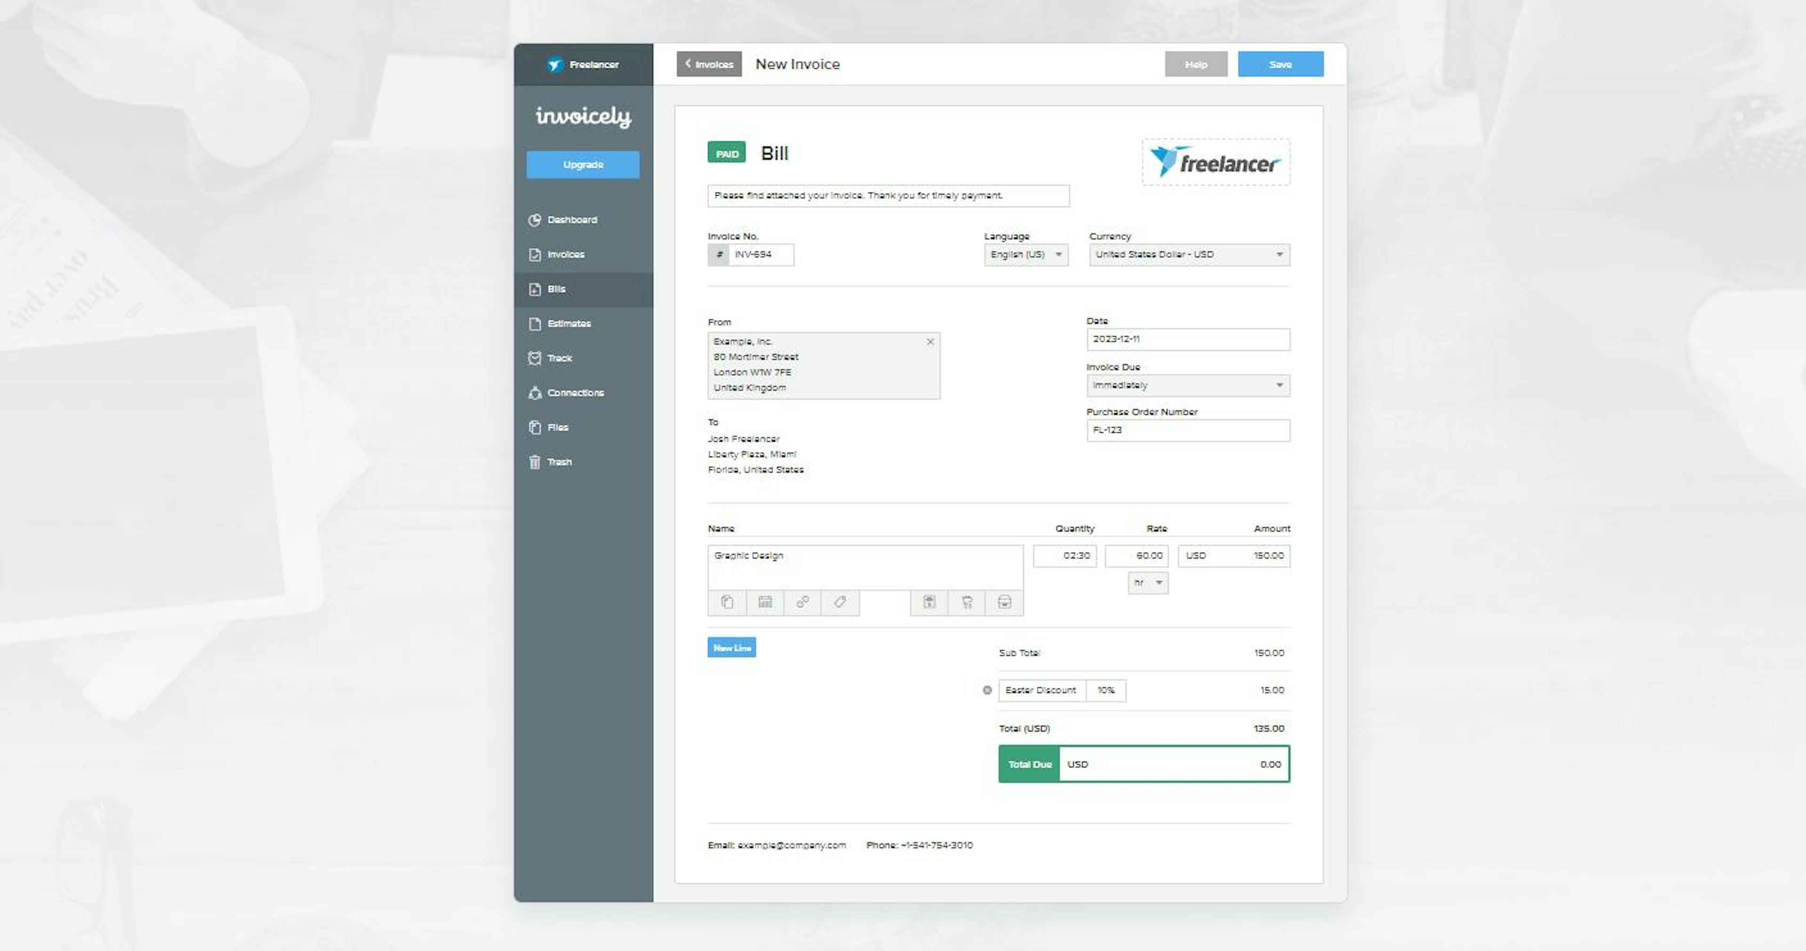Open Estimates in the sidebar
Image resolution: width=1806 pixels, height=951 pixels.
point(583,323)
